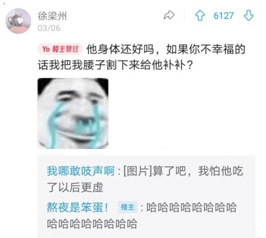Tap reply continuation 了以后更虚
266x238 pixels.
click(75, 187)
